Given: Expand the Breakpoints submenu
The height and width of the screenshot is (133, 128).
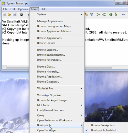Looking at the screenshot, I should pyautogui.click(x=57, y=125).
